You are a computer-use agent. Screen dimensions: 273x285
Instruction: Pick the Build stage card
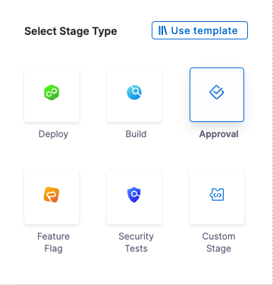coord(134,95)
